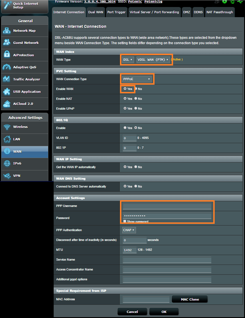
Task: Click the MAC Clone button
Action: tap(189, 299)
